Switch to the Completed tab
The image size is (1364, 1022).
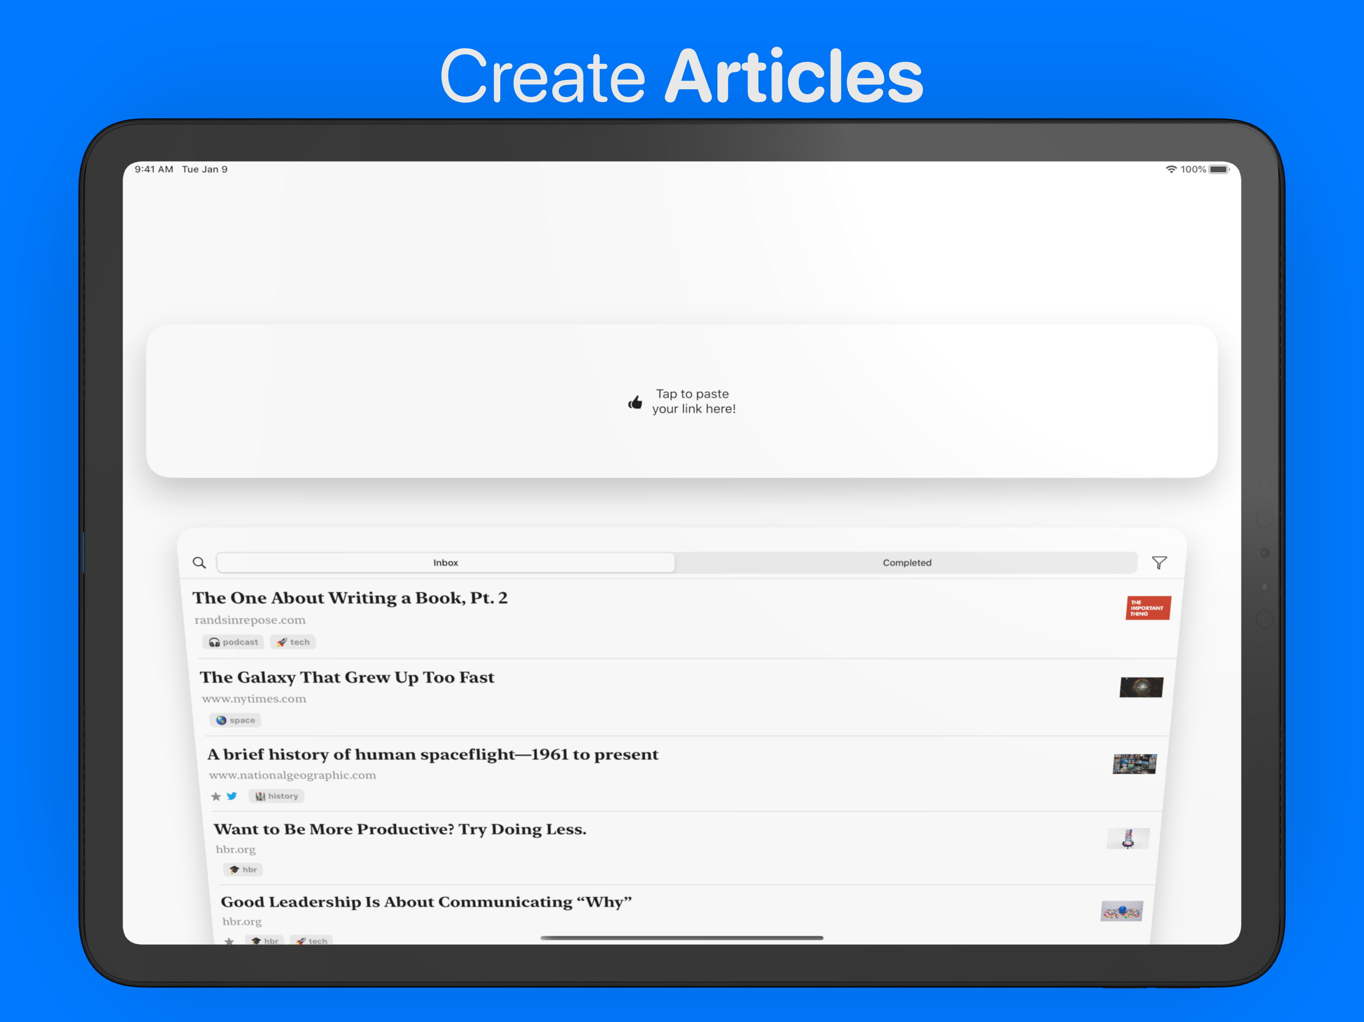907,563
